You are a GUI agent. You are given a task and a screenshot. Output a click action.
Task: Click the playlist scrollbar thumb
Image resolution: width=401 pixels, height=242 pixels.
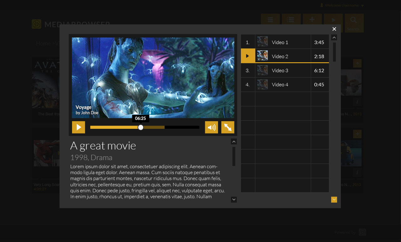tap(334, 52)
